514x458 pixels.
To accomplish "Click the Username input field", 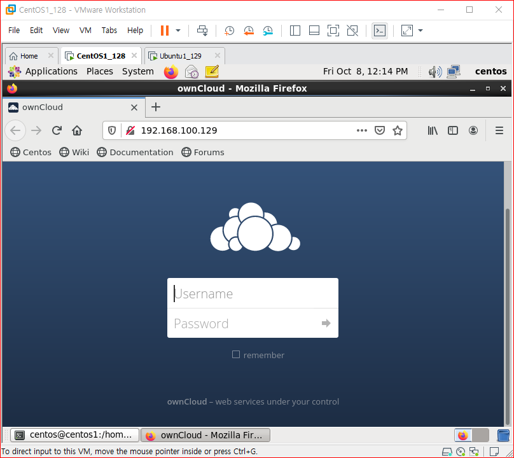I will [253, 293].
